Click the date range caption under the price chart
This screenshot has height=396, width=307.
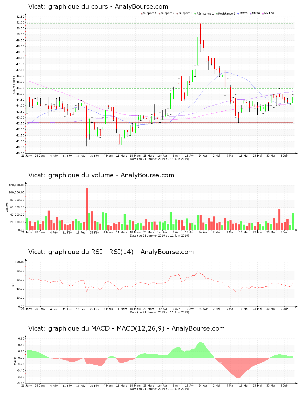[159, 159]
